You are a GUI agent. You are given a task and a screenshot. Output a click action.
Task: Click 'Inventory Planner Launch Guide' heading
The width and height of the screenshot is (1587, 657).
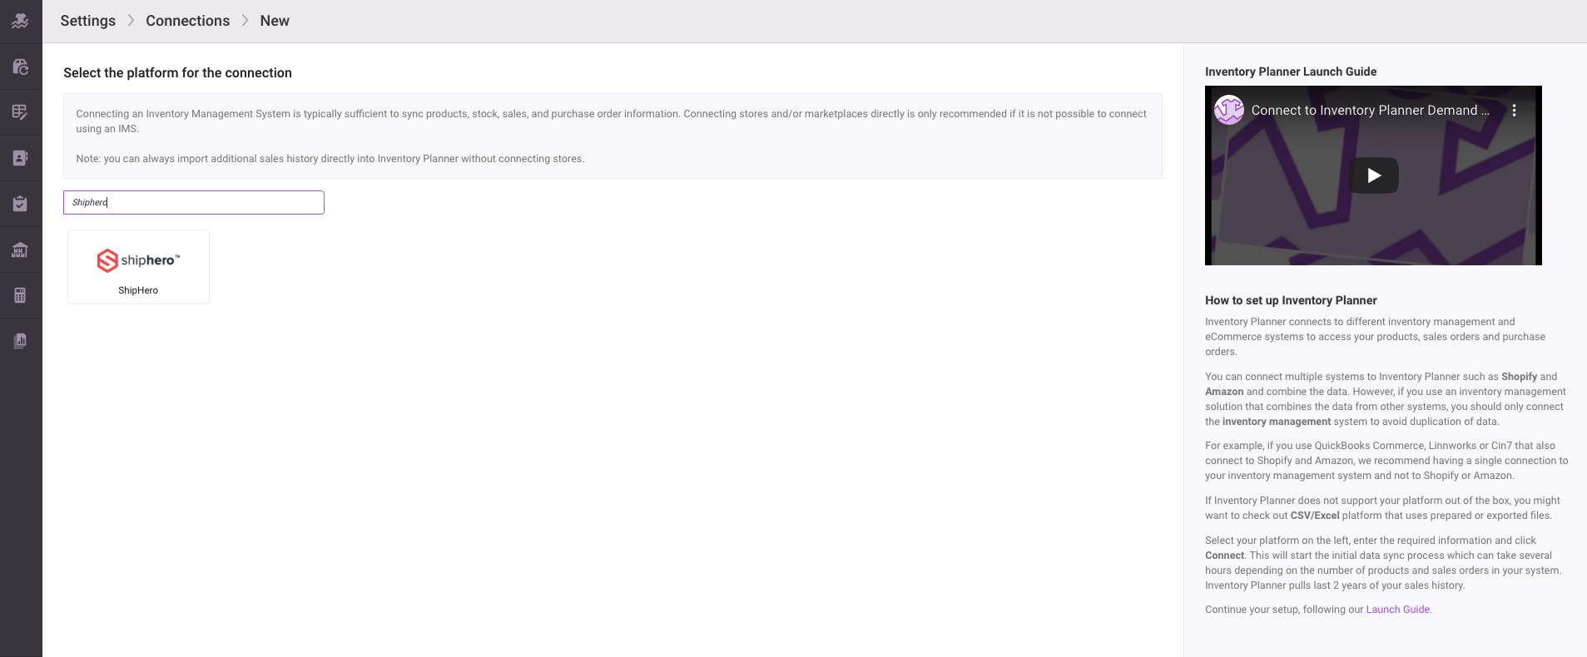[1291, 72]
